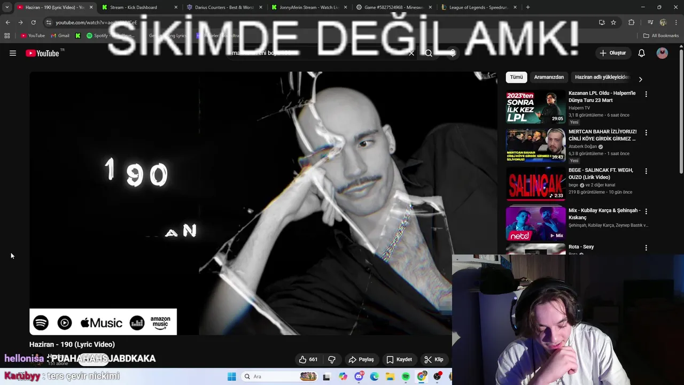The width and height of the screenshot is (684, 385).
Task: Open the tab search dropdown arrow
Action: point(7,7)
